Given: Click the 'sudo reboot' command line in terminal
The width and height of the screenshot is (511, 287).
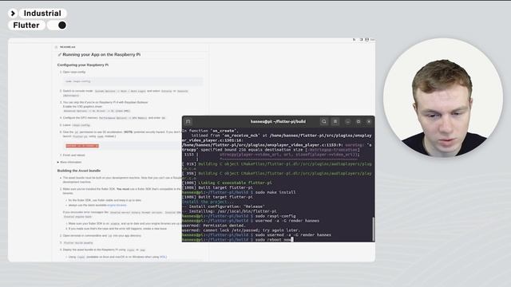Looking at the screenshot, I should click(x=238, y=239).
